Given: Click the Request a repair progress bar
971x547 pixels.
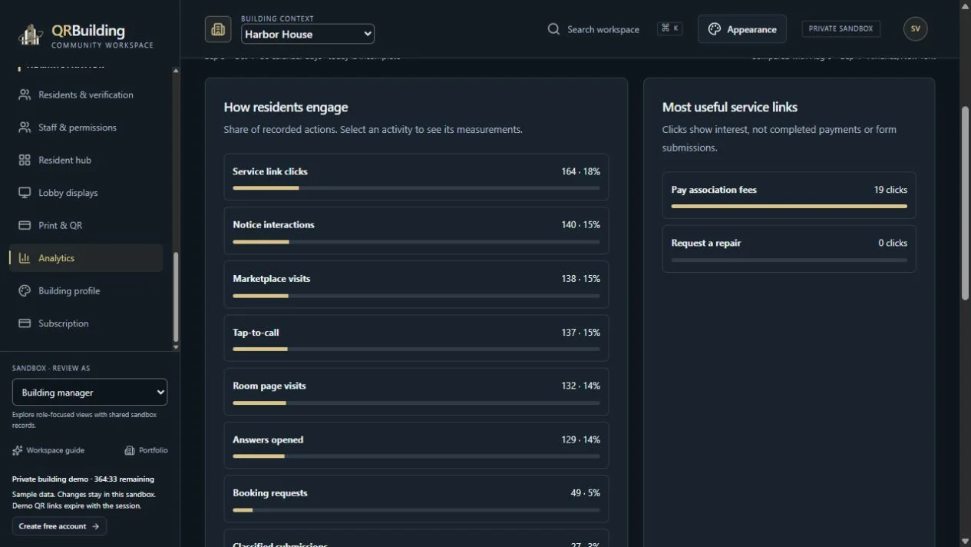Looking at the screenshot, I should click(x=789, y=260).
